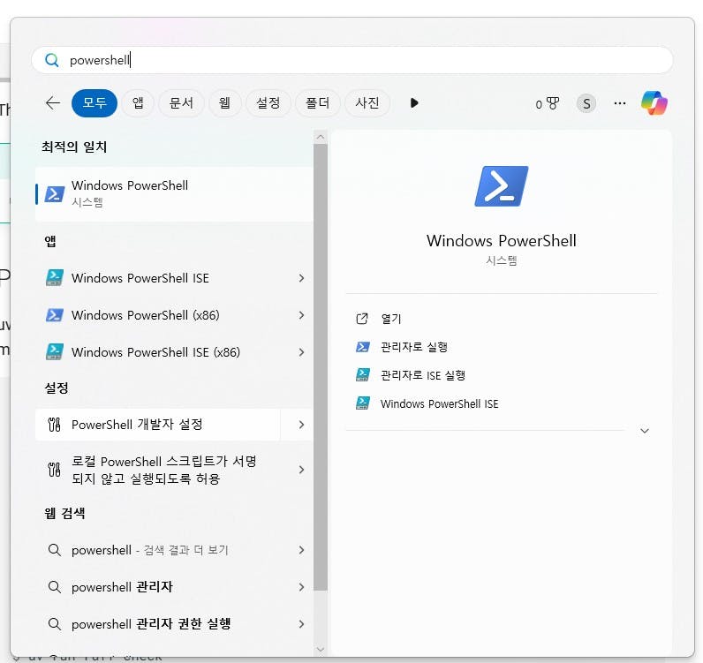The width and height of the screenshot is (703, 663).
Task: Click the large PowerShell icon in preview pane
Action: coord(502,186)
